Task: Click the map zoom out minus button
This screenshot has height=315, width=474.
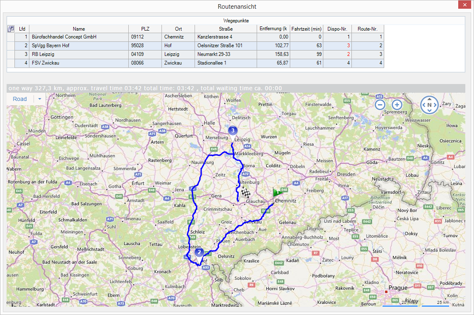Action: click(x=380, y=105)
